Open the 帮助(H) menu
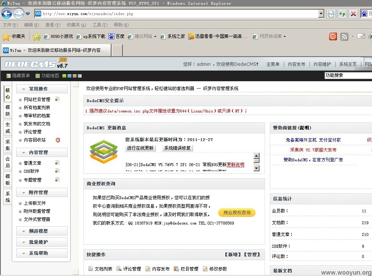The width and height of the screenshot is (372, 276). point(121,25)
